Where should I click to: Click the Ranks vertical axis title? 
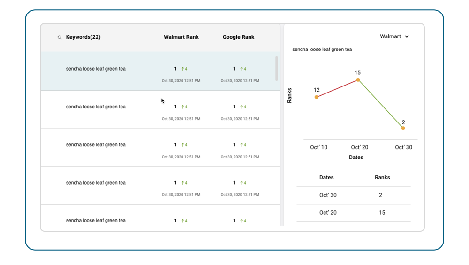(289, 95)
